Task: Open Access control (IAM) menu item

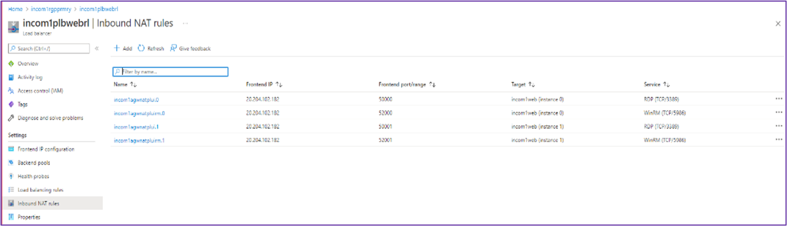Action: coord(40,91)
